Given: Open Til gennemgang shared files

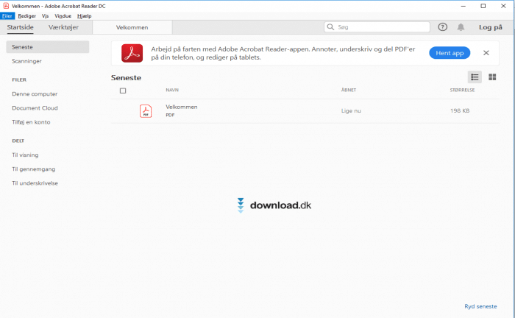Looking at the screenshot, I should click(34, 169).
